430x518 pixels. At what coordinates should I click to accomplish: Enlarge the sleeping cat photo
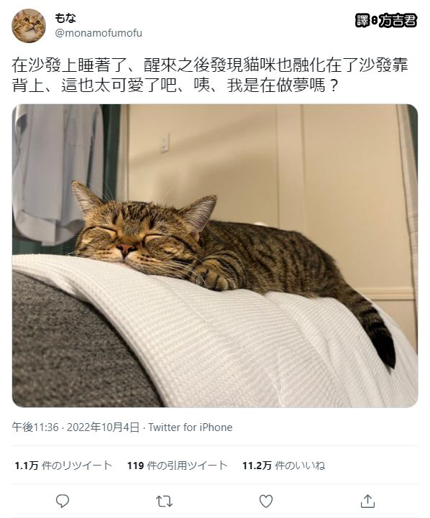pyautogui.click(x=215, y=256)
